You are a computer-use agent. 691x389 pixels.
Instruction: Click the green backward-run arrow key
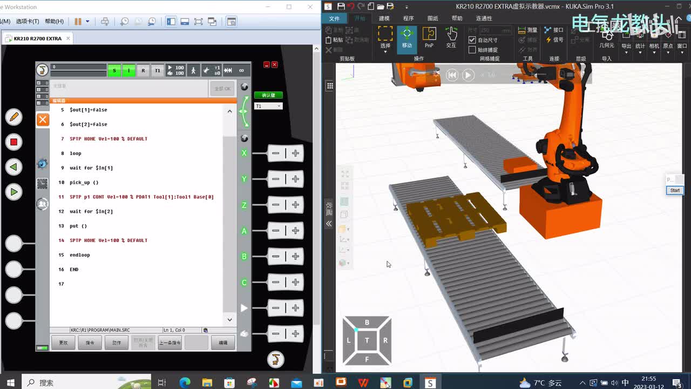tap(13, 167)
